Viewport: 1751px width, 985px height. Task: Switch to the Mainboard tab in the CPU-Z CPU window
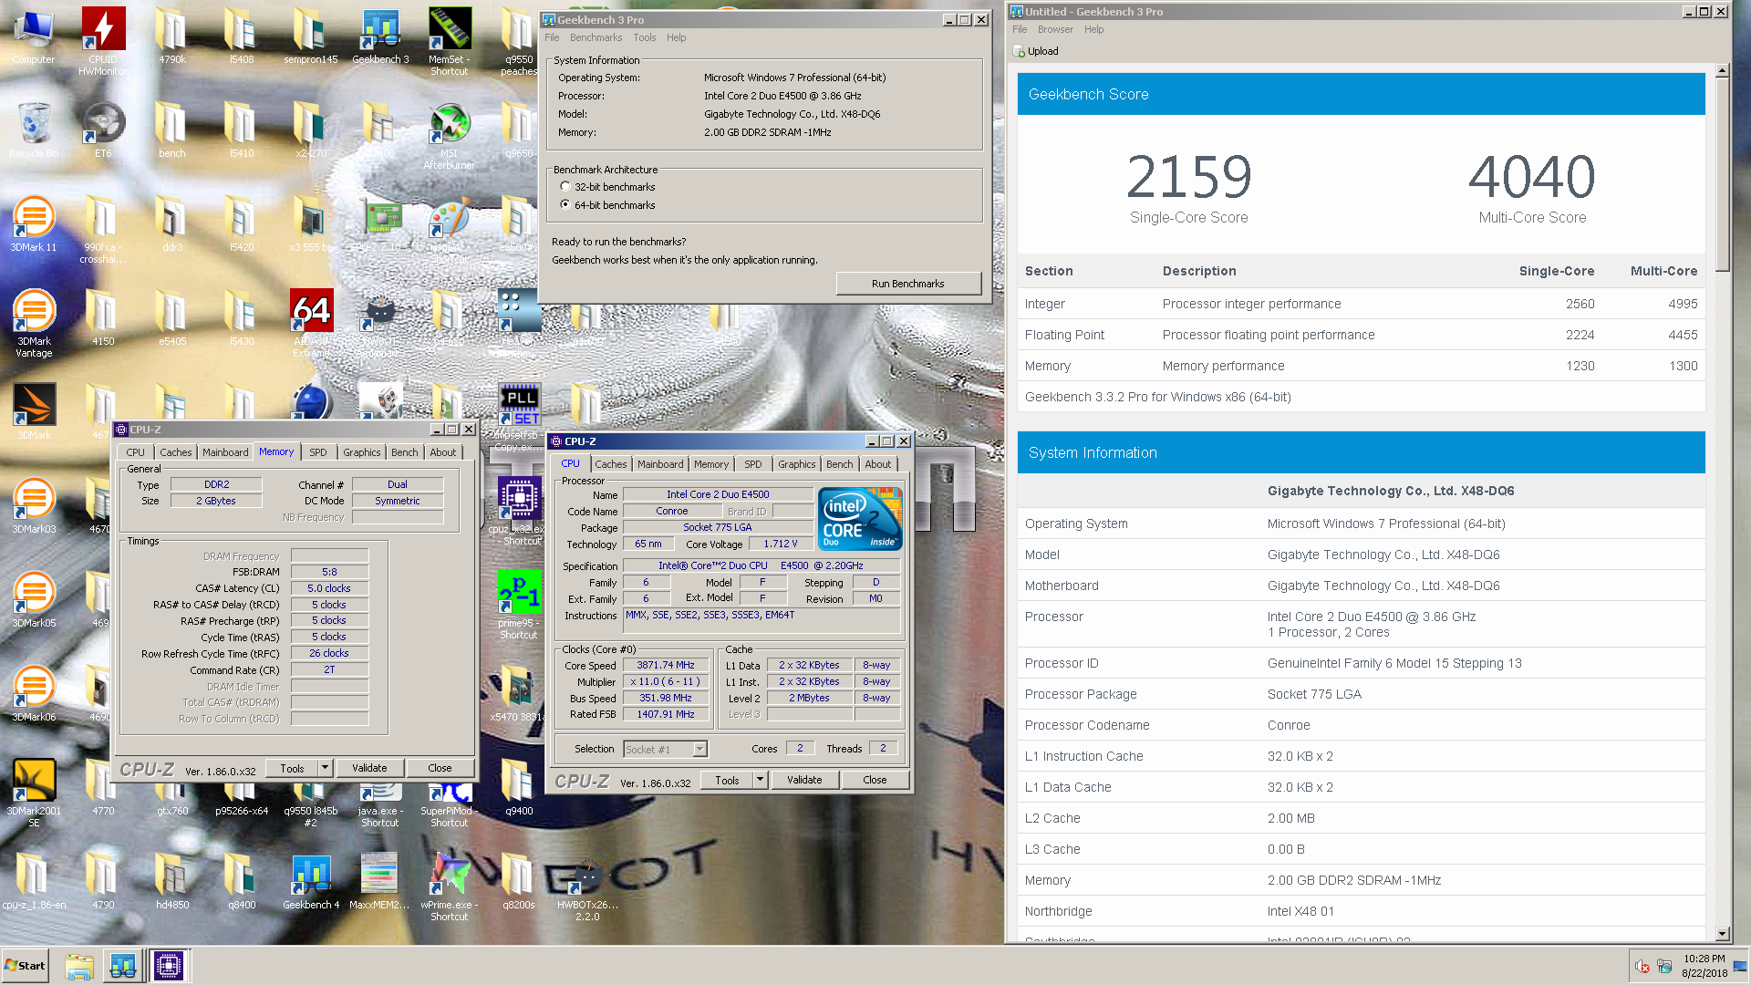click(x=660, y=464)
